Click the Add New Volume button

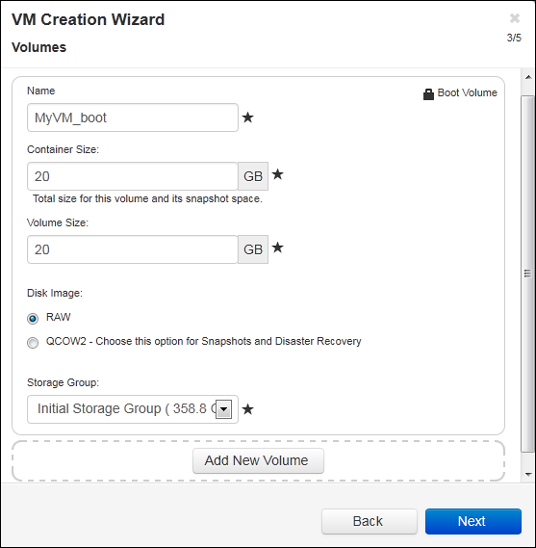point(258,460)
